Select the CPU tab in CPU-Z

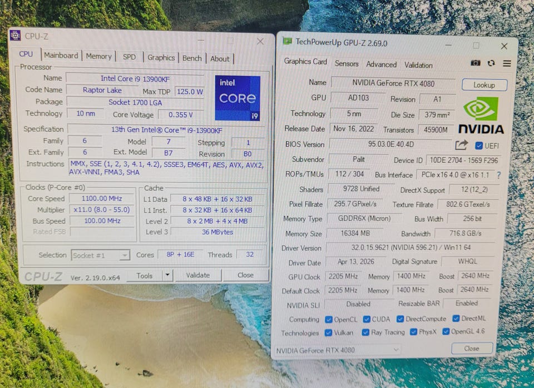pyautogui.click(x=26, y=54)
